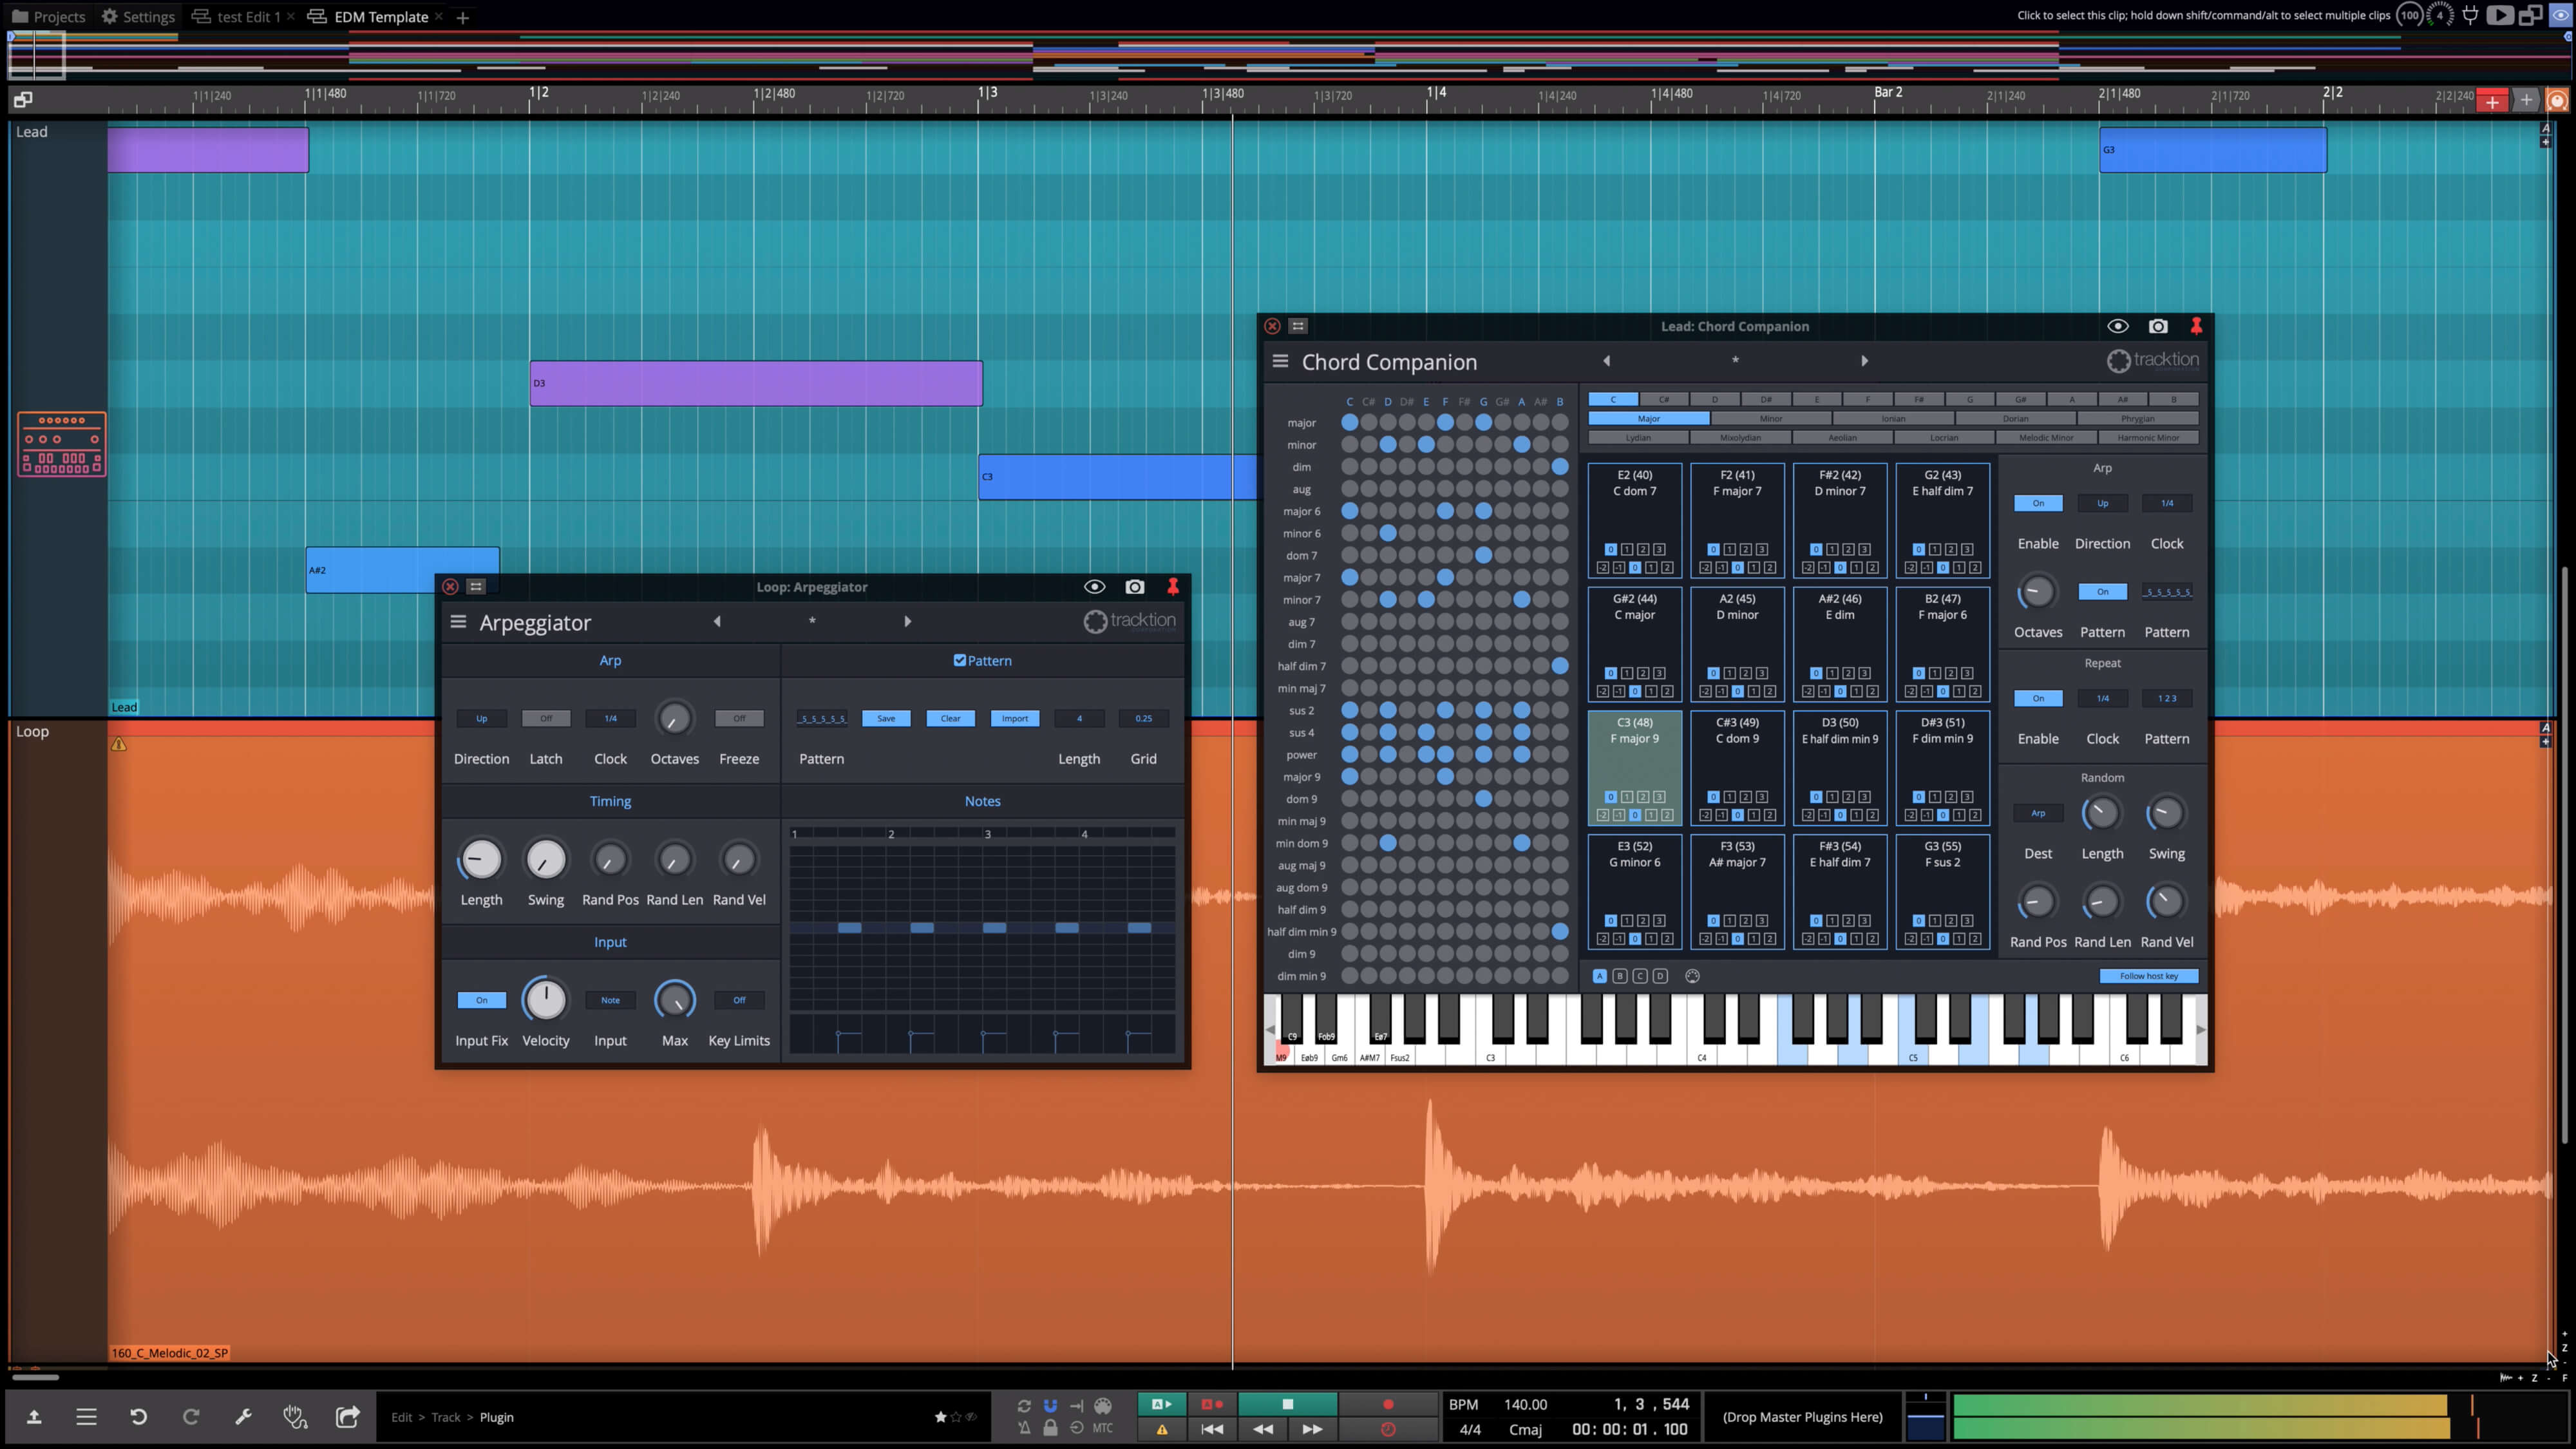Open the Arpeggiator hamburger menu
The image size is (2576, 1449).
[x=458, y=621]
